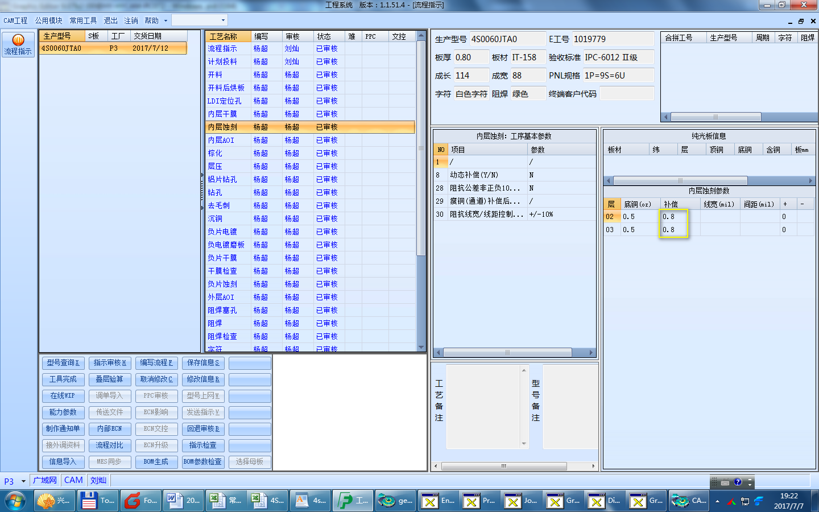Click the 终端客户代码 empty input field
Viewport: 819px width, 512px height.
point(627,94)
